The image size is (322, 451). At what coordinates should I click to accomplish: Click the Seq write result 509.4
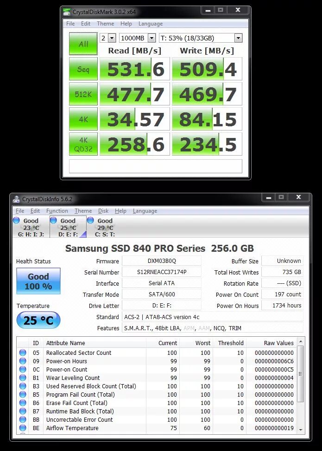pyautogui.click(x=207, y=69)
